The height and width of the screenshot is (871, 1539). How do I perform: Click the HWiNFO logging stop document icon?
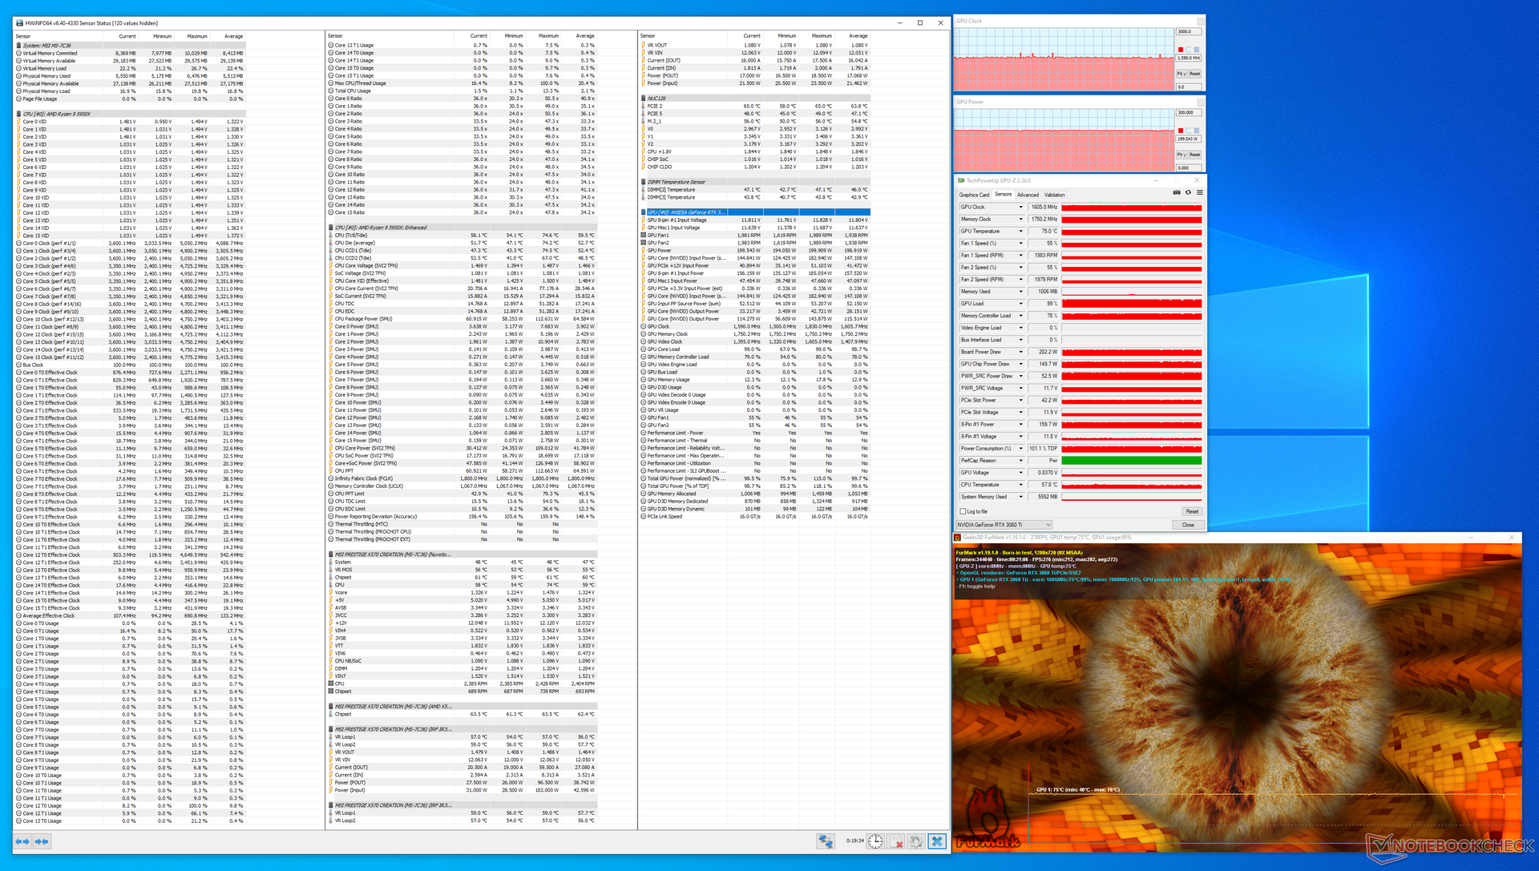[x=897, y=841]
